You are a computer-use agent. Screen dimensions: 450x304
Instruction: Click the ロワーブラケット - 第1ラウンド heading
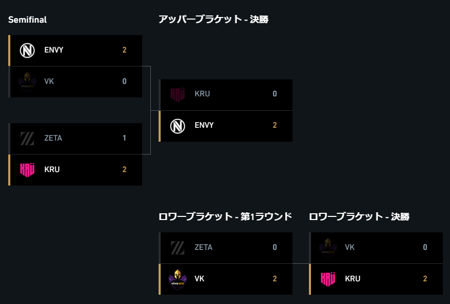click(226, 216)
